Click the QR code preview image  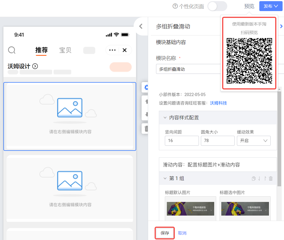pos(249,61)
